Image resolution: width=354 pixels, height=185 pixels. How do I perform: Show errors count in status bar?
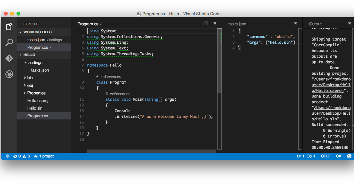point(17,156)
